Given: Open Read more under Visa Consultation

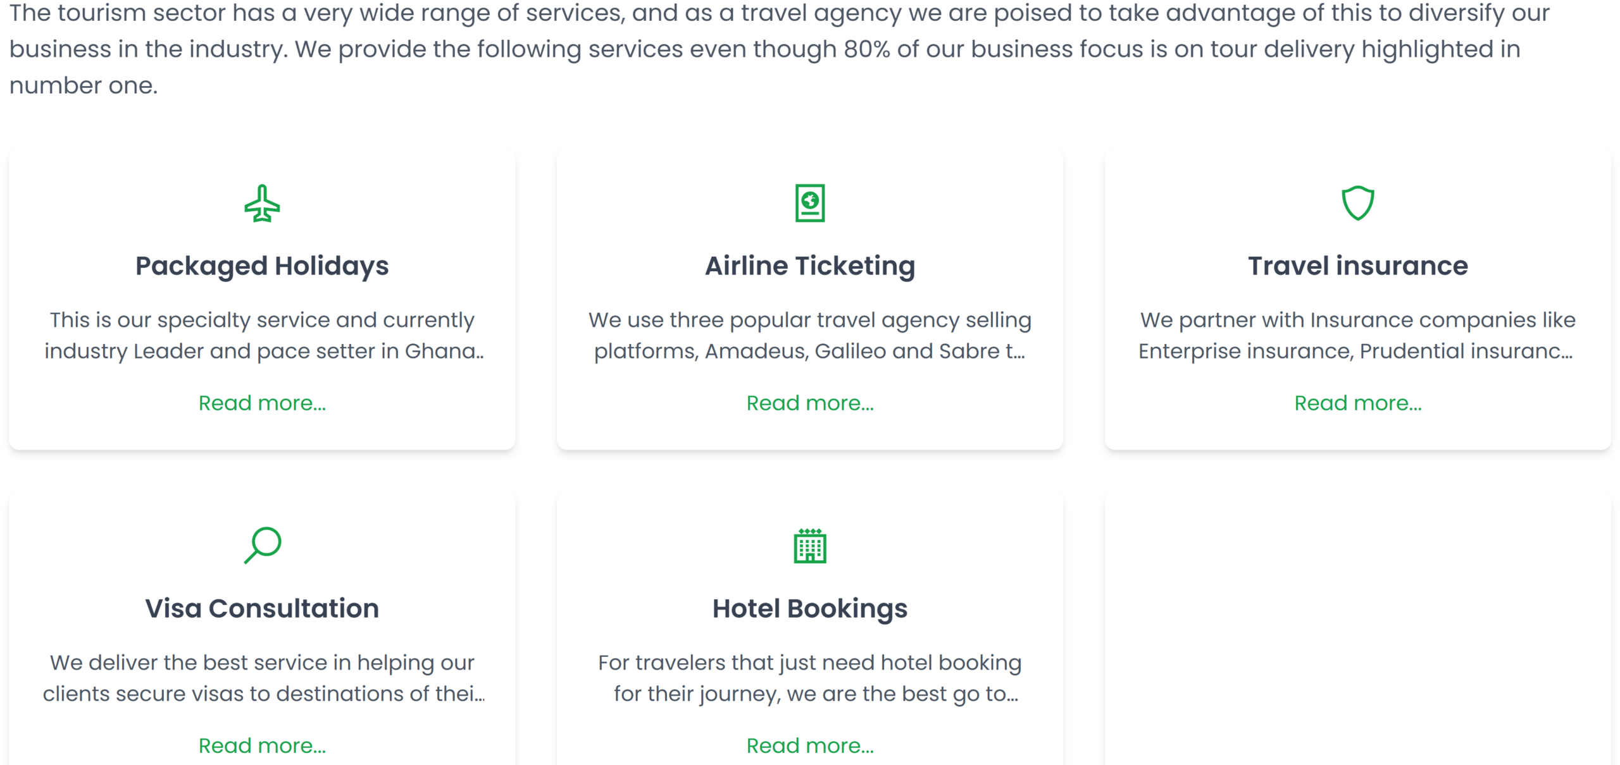Looking at the screenshot, I should (x=262, y=746).
